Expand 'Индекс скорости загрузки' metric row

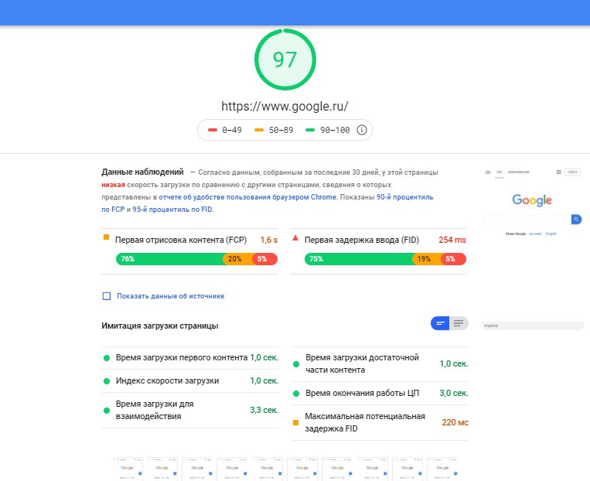(190, 381)
